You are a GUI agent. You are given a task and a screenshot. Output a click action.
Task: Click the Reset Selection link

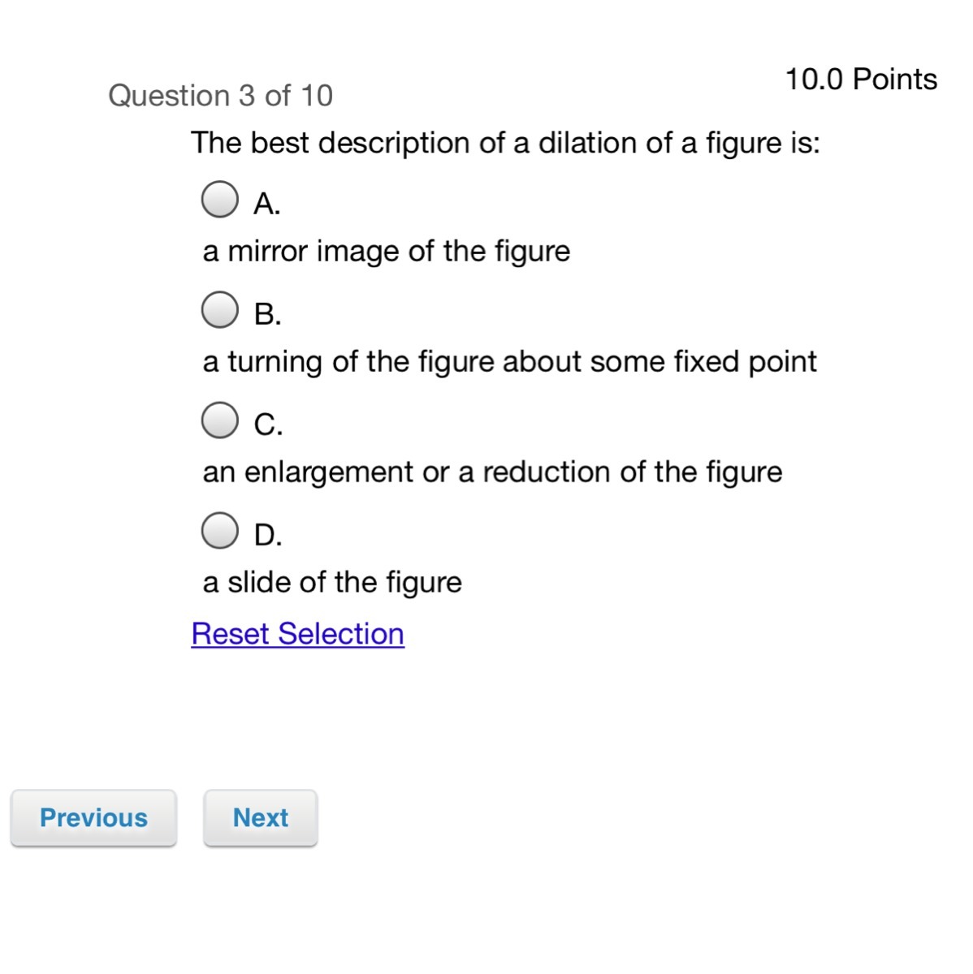tap(297, 634)
